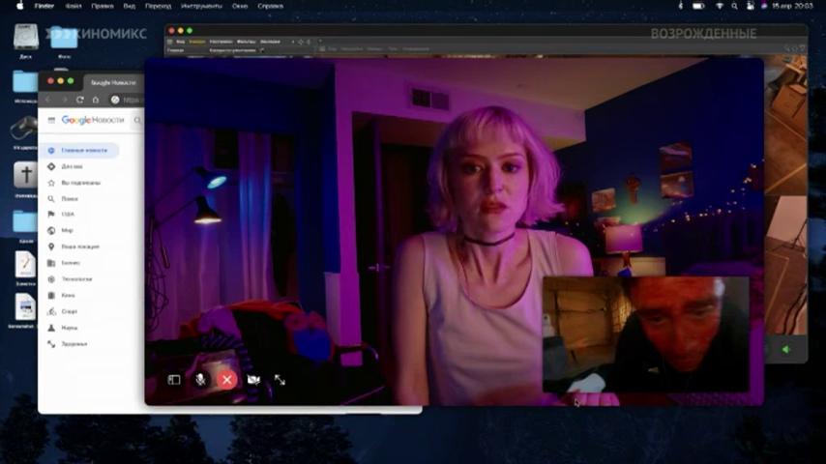Image resolution: width=826 pixels, height=464 pixels.
Task: Go to the browser home page
Action: [96, 100]
